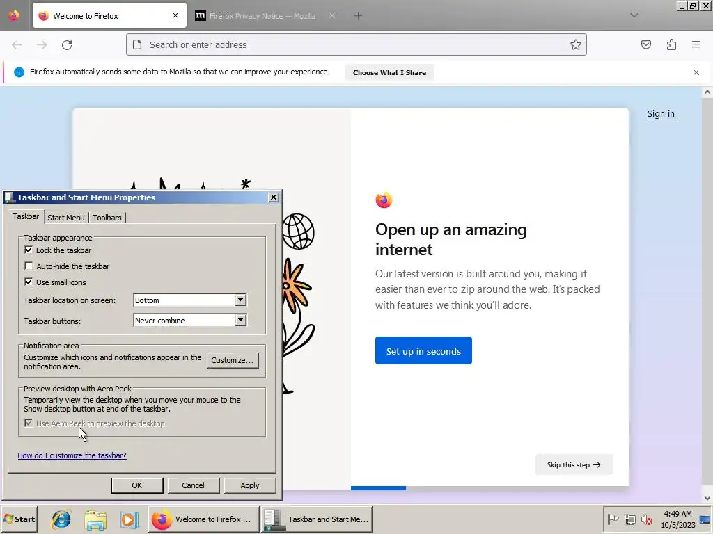Minimize the Firefox window
This screenshot has width=713, height=534.
click(x=681, y=6)
